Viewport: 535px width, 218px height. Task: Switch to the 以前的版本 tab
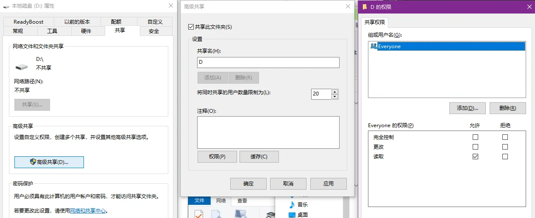[77, 22]
